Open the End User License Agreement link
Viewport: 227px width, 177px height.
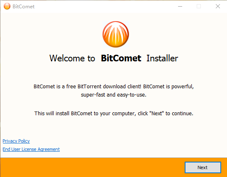point(31,149)
